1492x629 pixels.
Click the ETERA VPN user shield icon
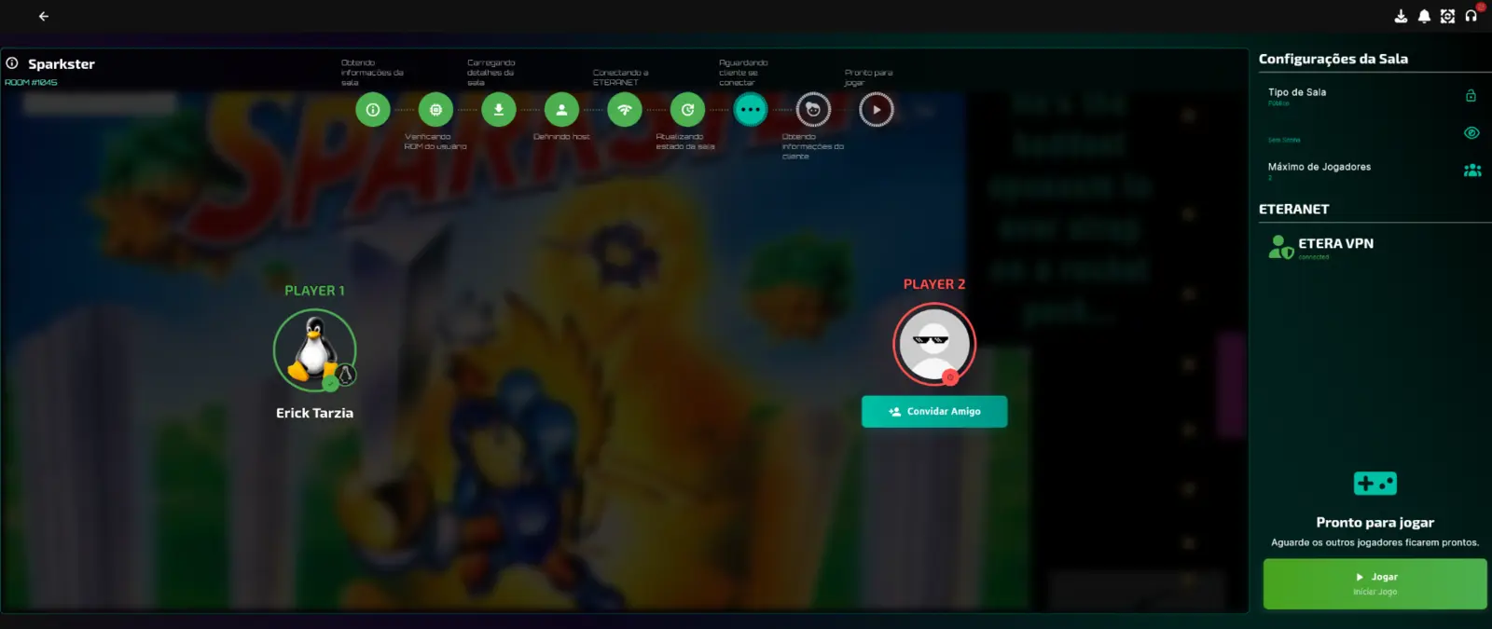[1280, 247]
